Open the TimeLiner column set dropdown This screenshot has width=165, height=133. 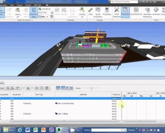48,88
